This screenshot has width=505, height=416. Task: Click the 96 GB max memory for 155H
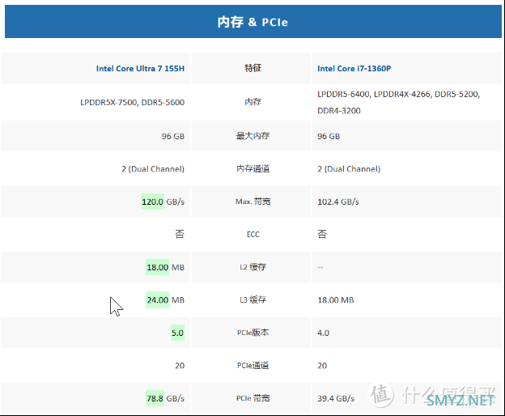point(173,136)
